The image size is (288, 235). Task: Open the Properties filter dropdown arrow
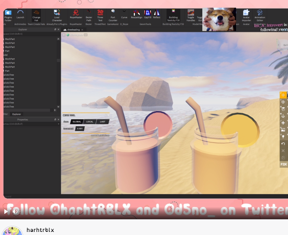click(59, 124)
